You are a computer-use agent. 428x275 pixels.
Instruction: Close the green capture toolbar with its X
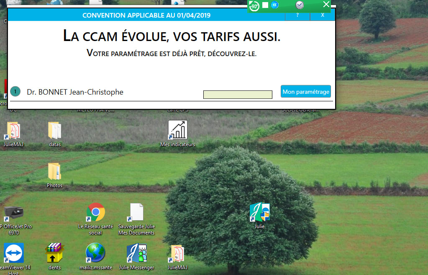coord(326,5)
